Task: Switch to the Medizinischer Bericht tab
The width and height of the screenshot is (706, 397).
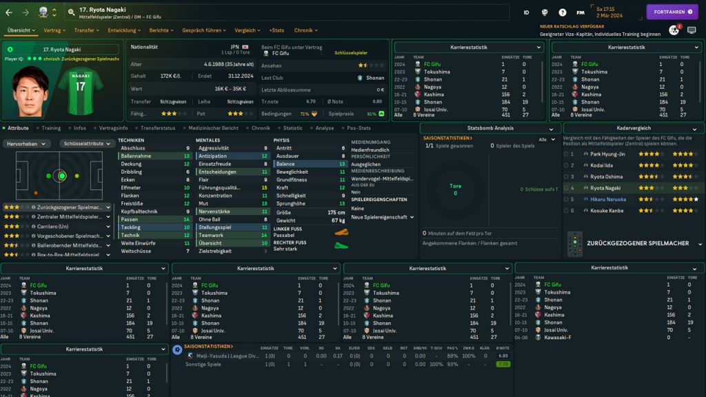Action: (x=213, y=128)
